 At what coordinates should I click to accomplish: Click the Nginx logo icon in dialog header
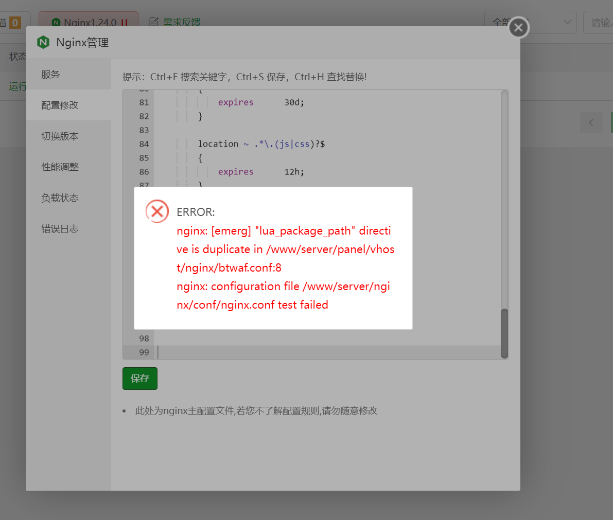[43, 42]
